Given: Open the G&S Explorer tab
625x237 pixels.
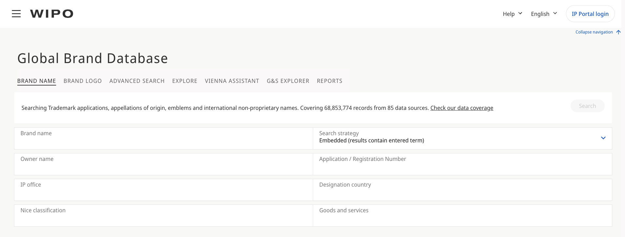Looking at the screenshot, I should point(288,81).
